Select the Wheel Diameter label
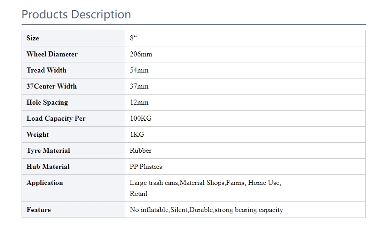Viewport: 392px width, 229px height. tap(52, 54)
